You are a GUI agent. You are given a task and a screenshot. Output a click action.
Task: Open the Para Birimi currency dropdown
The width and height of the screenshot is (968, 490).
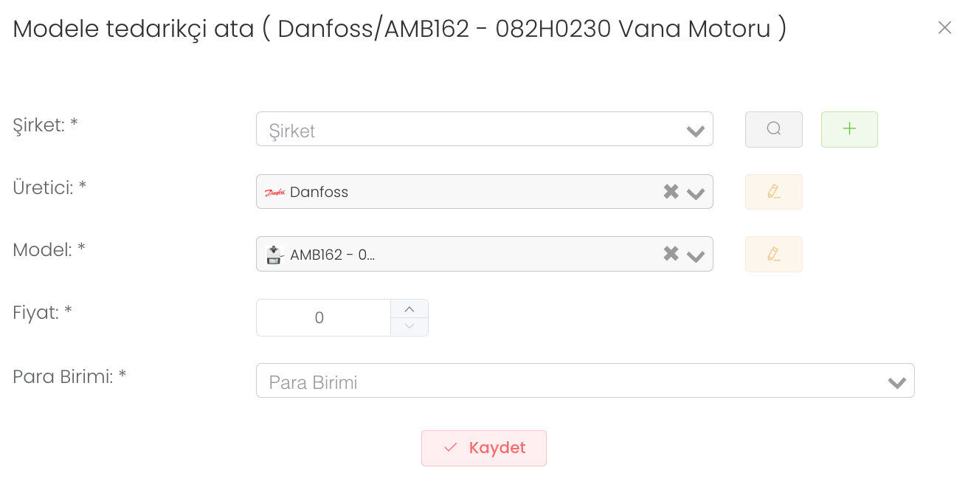[x=896, y=382]
